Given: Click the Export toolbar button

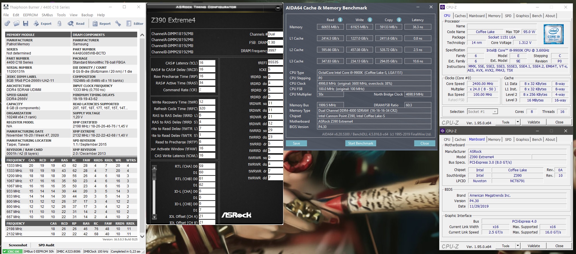Looking at the screenshot, I should pos(43,24).
